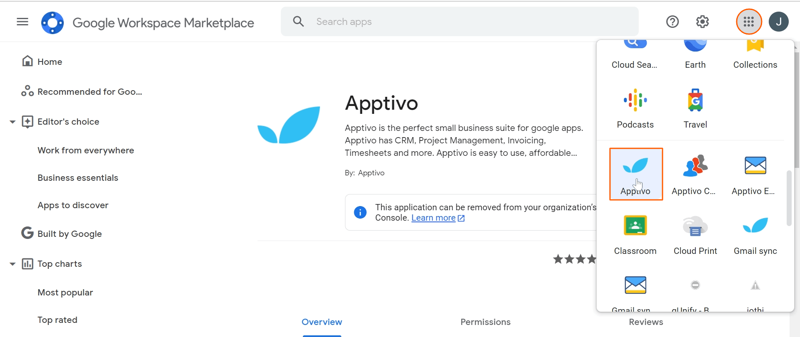Toggle the Google apps grid launcher

[x=749, y=22]
